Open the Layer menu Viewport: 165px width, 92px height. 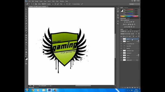point(41,1)
